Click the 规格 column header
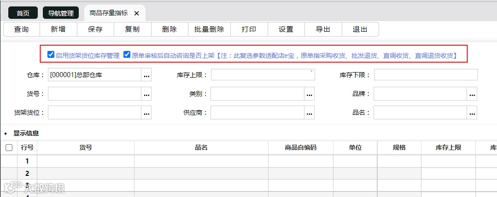 (x=399, y=148)
